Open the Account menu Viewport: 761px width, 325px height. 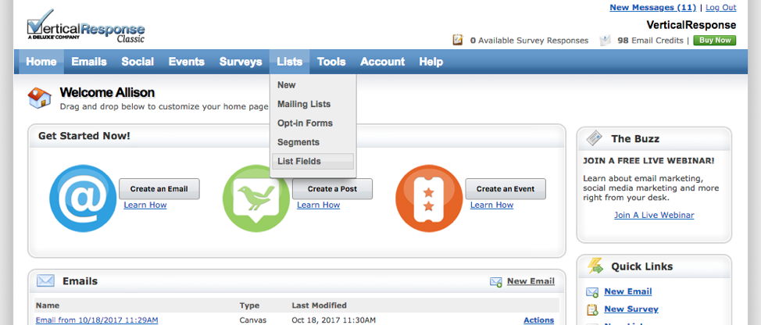382,62
